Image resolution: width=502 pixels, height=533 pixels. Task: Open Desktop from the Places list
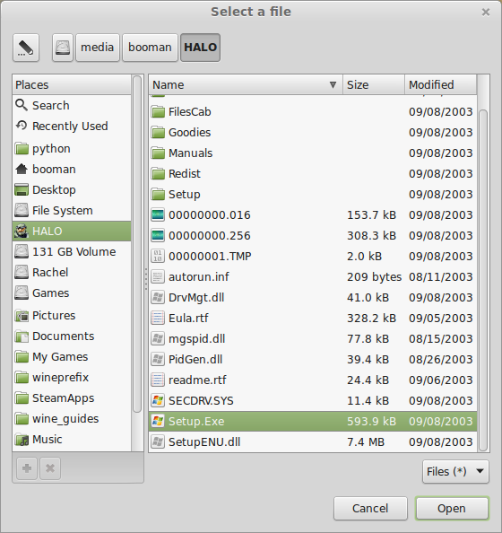coord(72,190)
